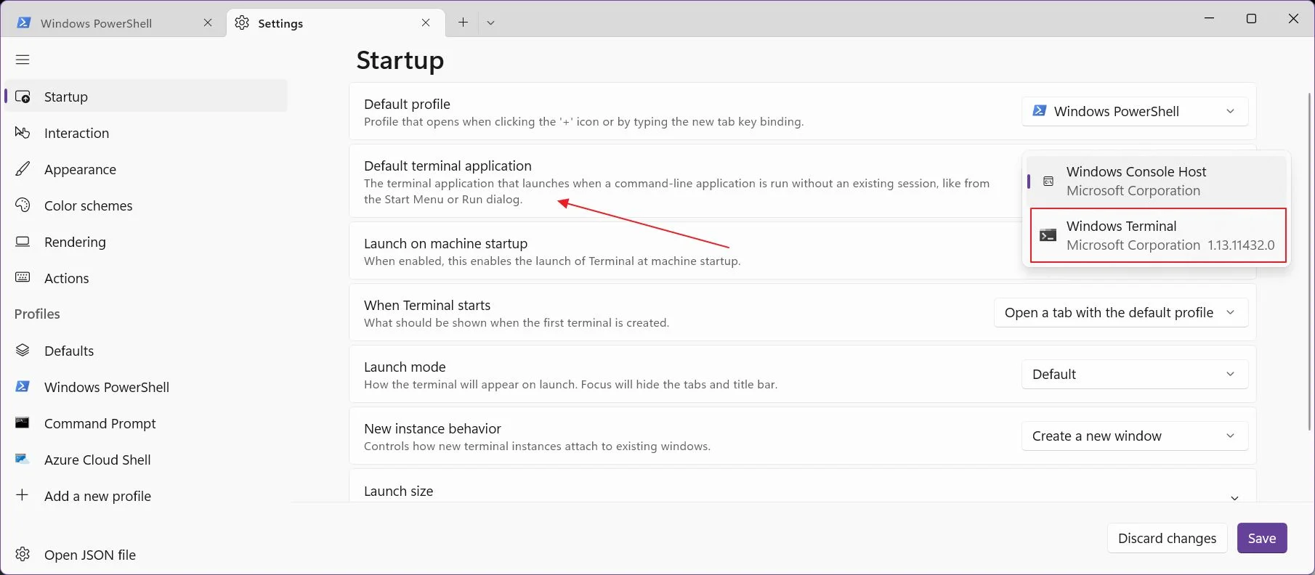Open Color schemes settings
This screenshot has height=575, width=1315.
tap(145, 205)
